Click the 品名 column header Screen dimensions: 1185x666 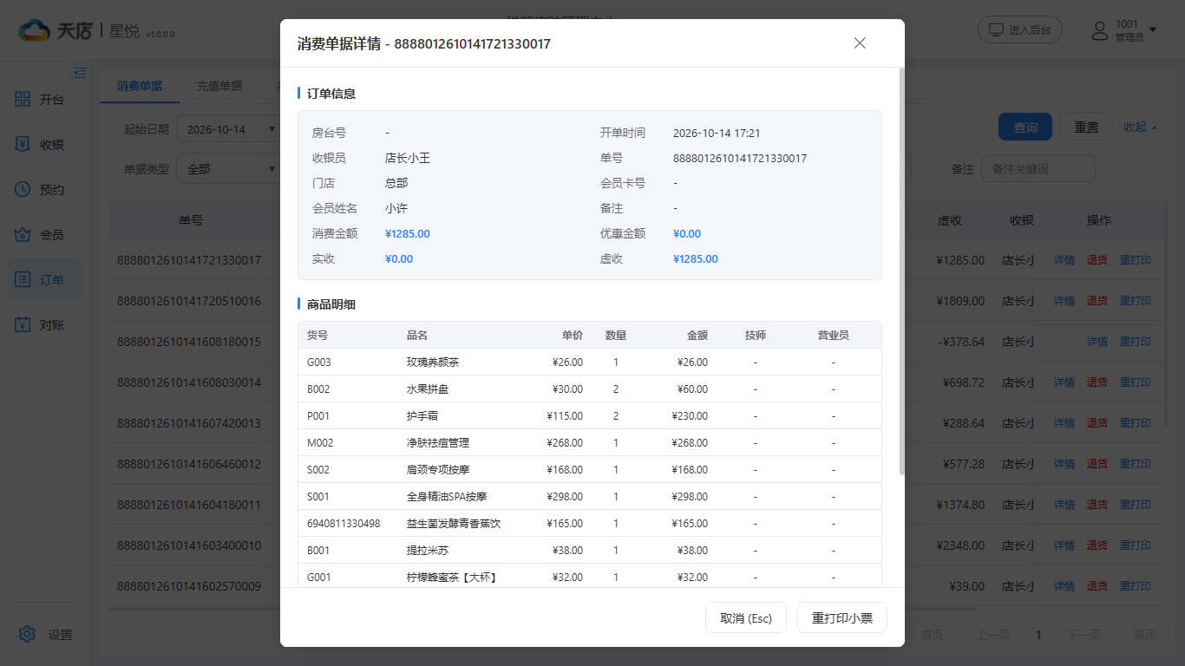point(417,335)
